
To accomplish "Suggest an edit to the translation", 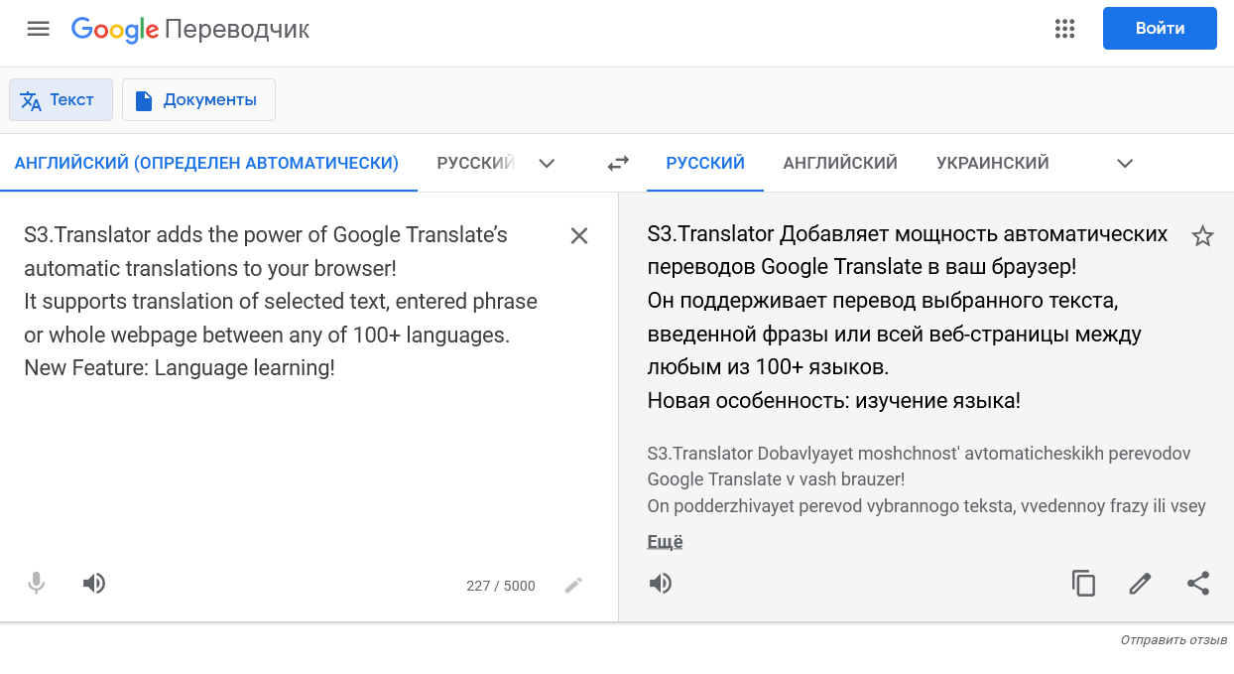I will pyautogui.click(x=1141, y=584).
